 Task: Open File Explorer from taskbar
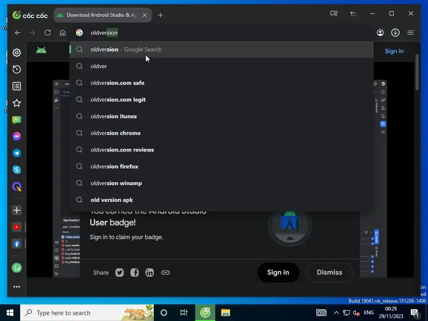point(225,313)
